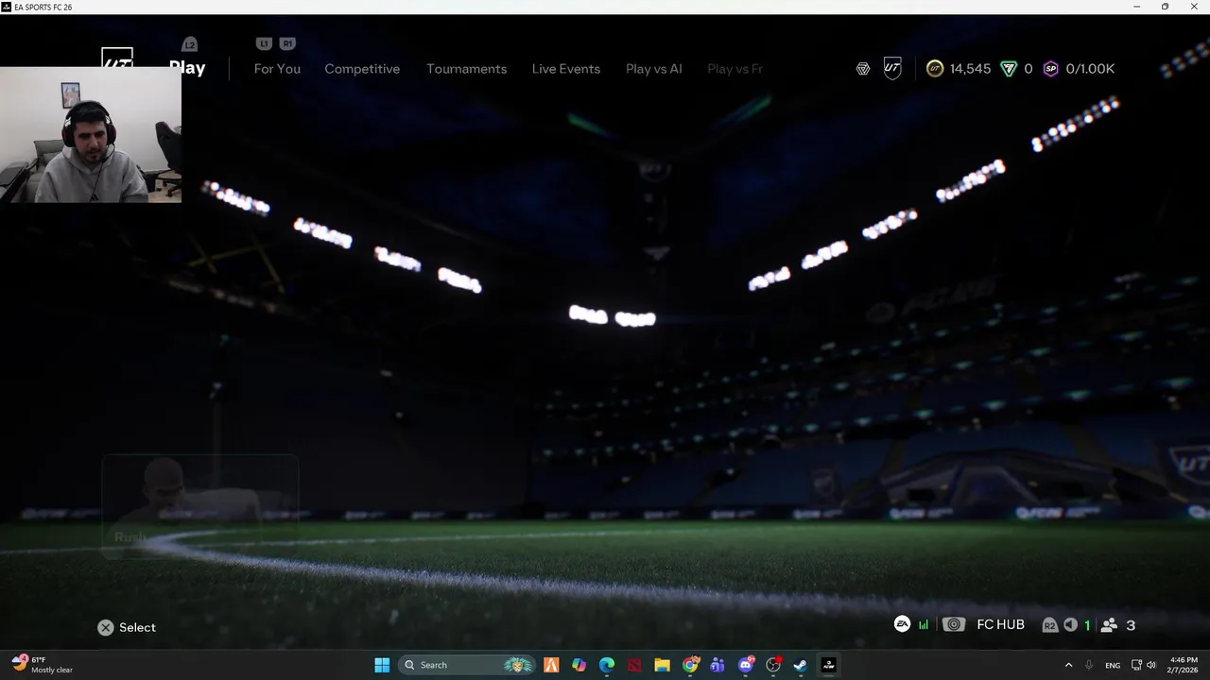Open the FC HUB label
Image resolution: width=1210 pixels, height=680 pixels.
tap(1000, 624)
